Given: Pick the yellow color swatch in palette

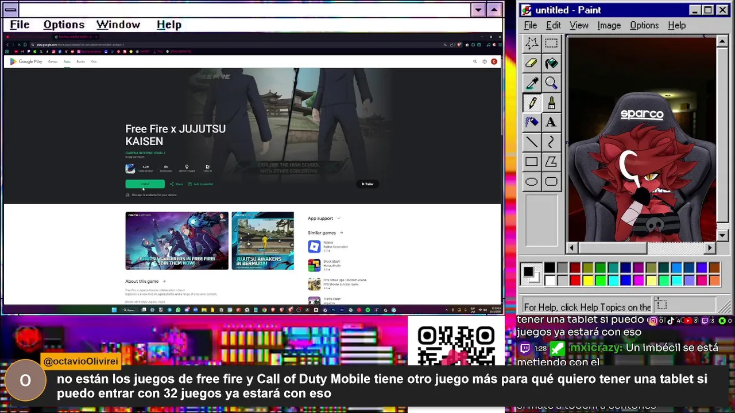Looking at the screenshot, I should (x=587, y=280).
